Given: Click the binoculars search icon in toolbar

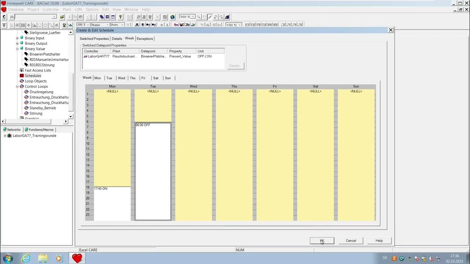Looking at the screenshot, I should (x=12, y=17).
